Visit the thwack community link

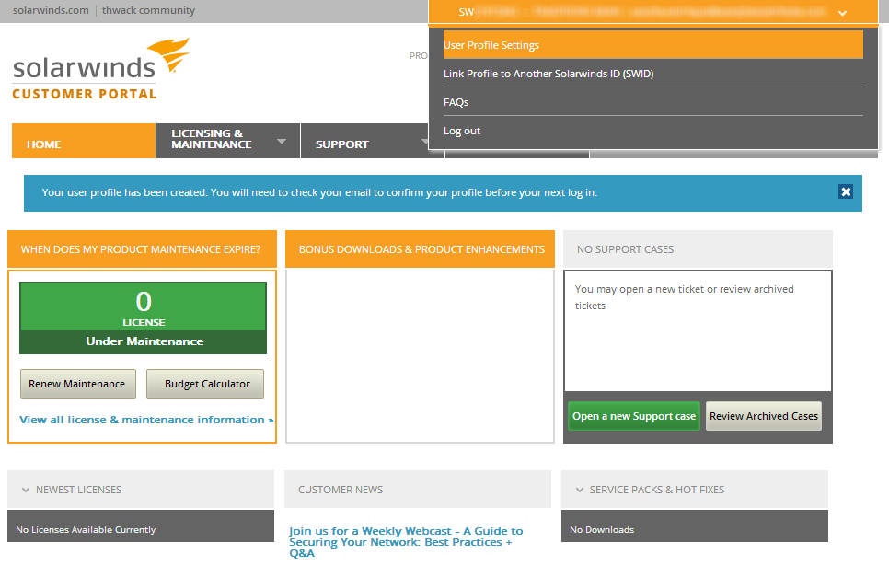[x=148, y=10]
